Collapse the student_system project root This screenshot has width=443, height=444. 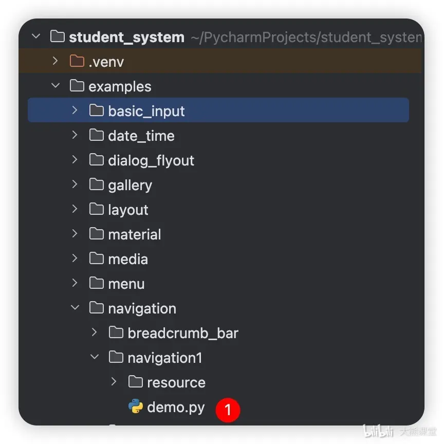pyautogui.click(x=36, y=36)
